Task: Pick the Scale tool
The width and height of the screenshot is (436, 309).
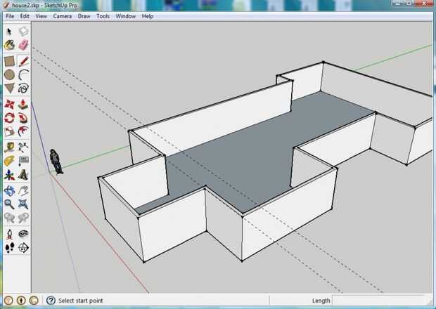Action: 9,131
